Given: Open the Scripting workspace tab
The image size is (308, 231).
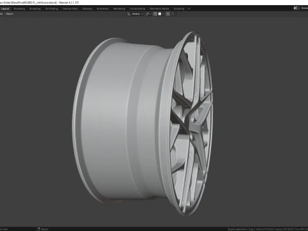Looking at the screenshot, I should click(x=179, y=9).
